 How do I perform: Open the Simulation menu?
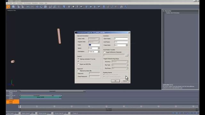(35, 3)
